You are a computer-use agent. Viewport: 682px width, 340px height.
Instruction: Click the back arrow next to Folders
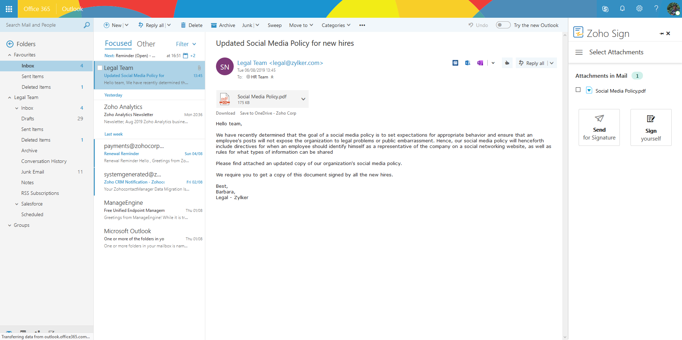click(x=10, y=44)
